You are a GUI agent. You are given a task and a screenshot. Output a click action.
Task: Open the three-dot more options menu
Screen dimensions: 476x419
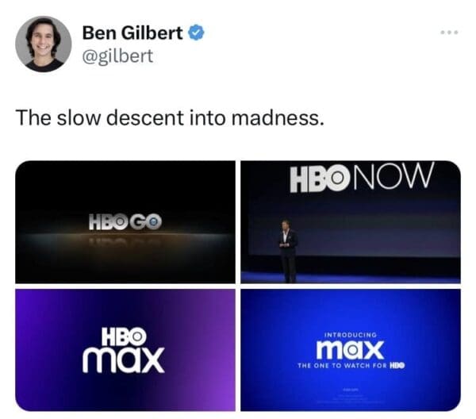(449, 33)
